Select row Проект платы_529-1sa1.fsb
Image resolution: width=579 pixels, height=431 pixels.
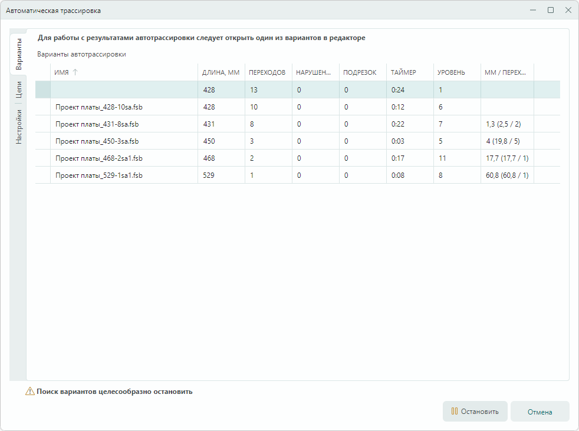point(99,175)
